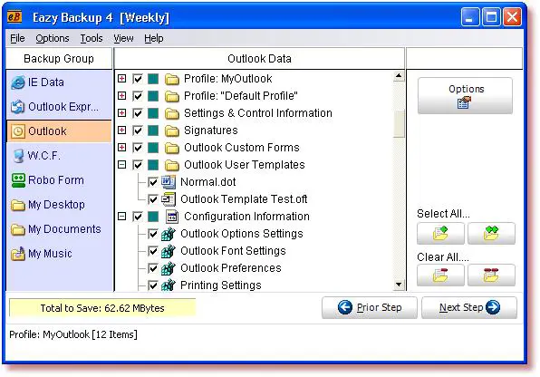Click the Options button in right panel
The image size is (540, 377).
[466, 96]
